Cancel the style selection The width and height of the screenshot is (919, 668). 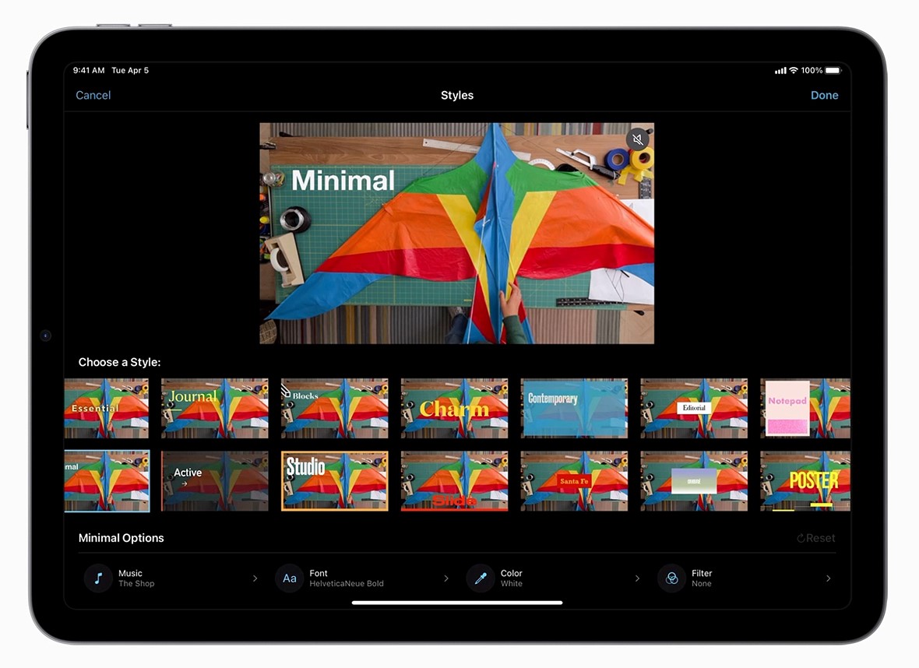pos(93,95)
